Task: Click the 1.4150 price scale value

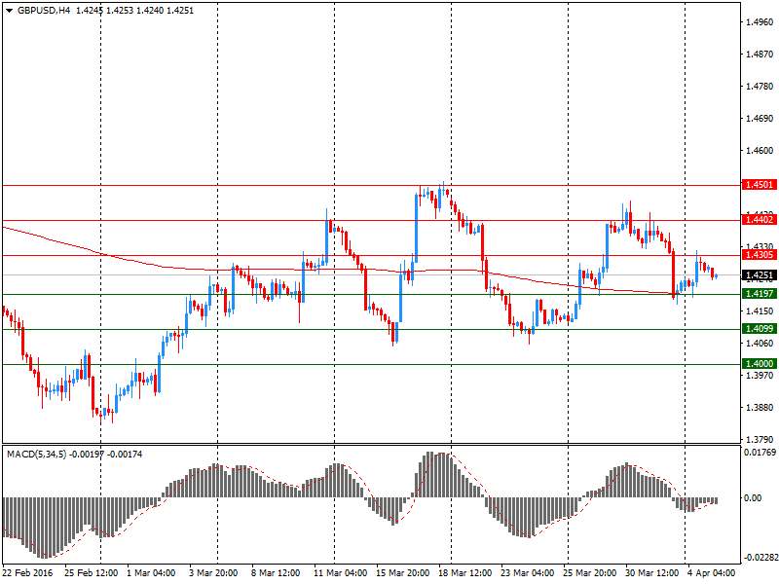Action: pyautogui.click(x=760, y=310)
